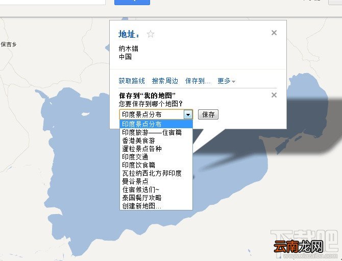Choose 创建新地图... option
The image size is (342, 261).
pos(156,206)
